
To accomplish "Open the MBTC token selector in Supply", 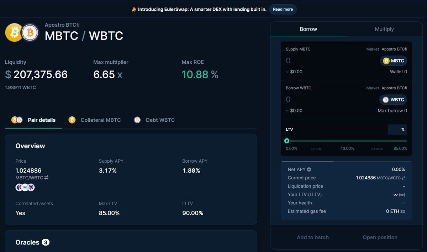I will pyautogui.click(x=394, y=61).
